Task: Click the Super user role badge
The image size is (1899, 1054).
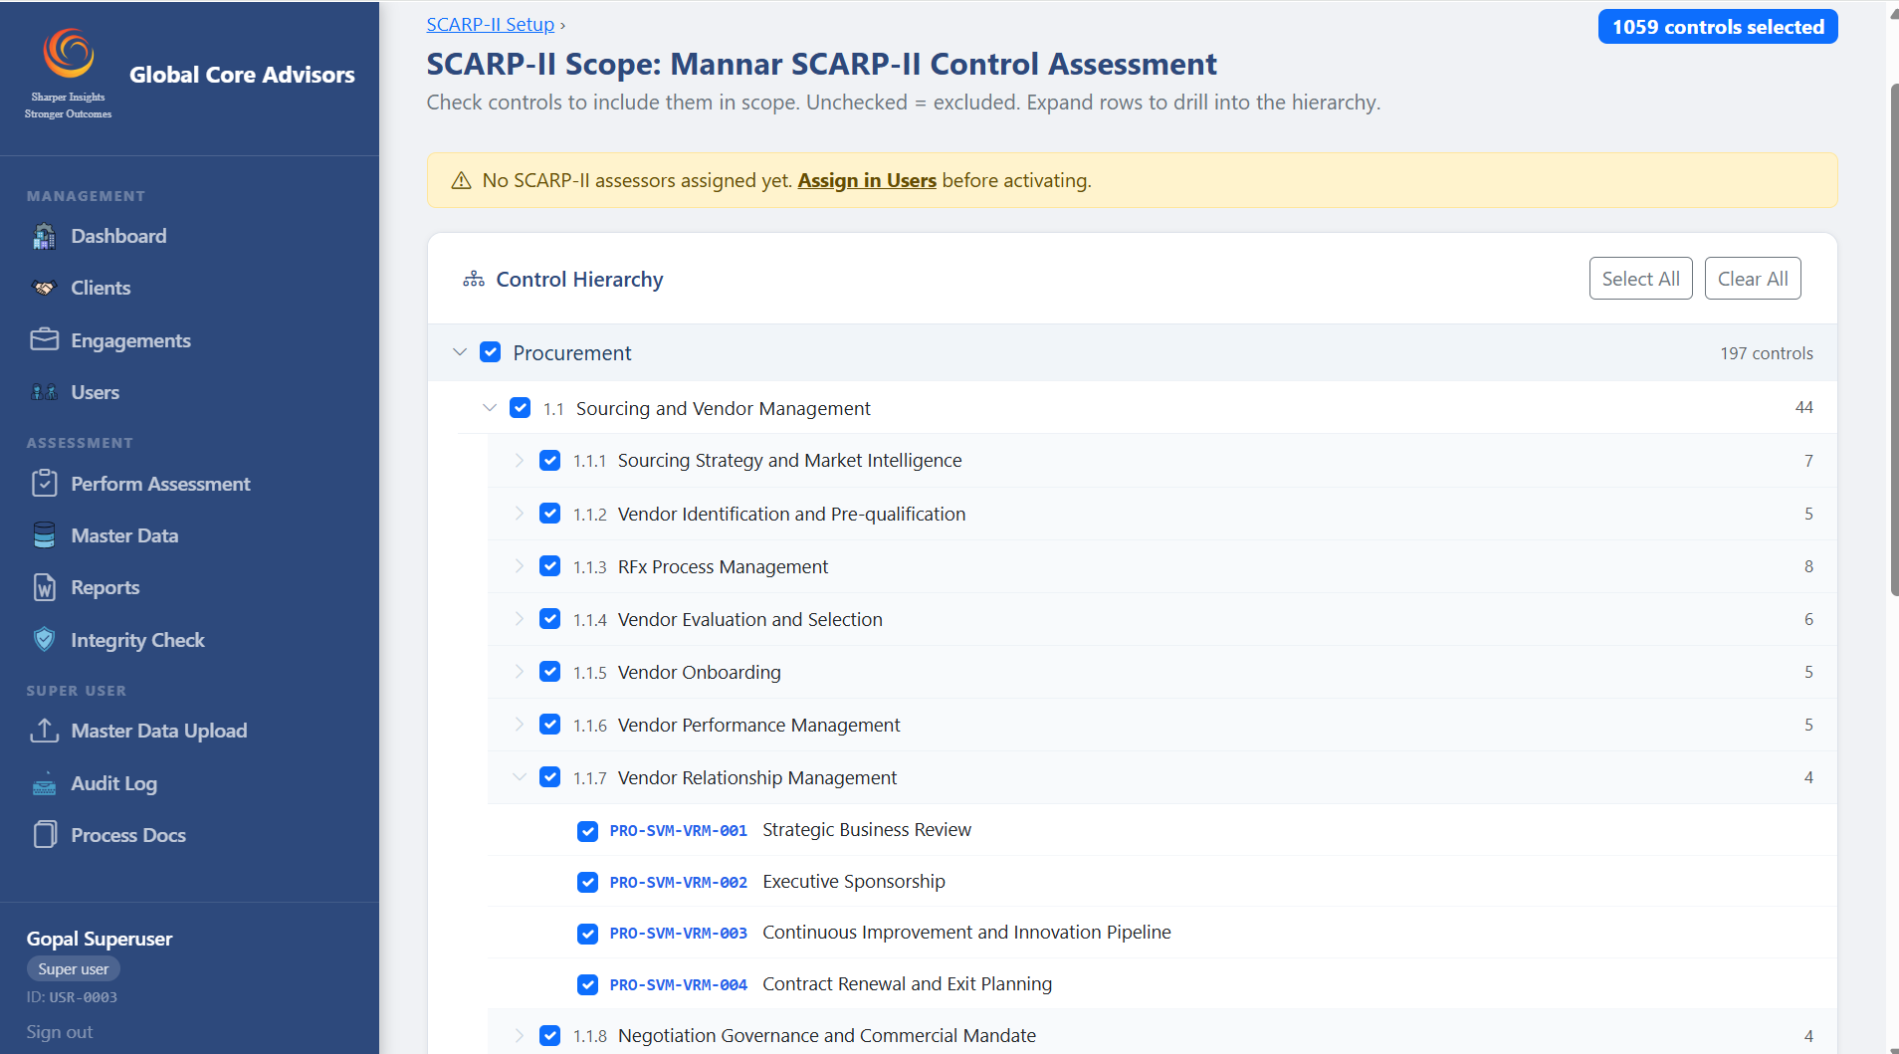Action: (74, 968)
